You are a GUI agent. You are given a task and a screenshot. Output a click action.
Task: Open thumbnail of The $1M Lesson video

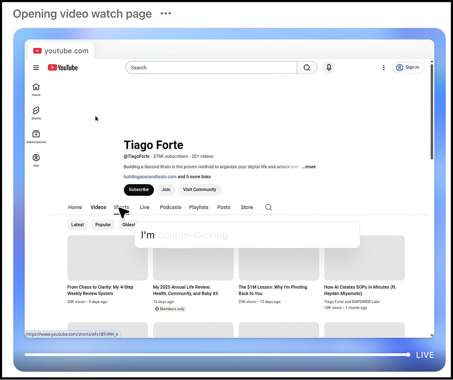point(279,264)
